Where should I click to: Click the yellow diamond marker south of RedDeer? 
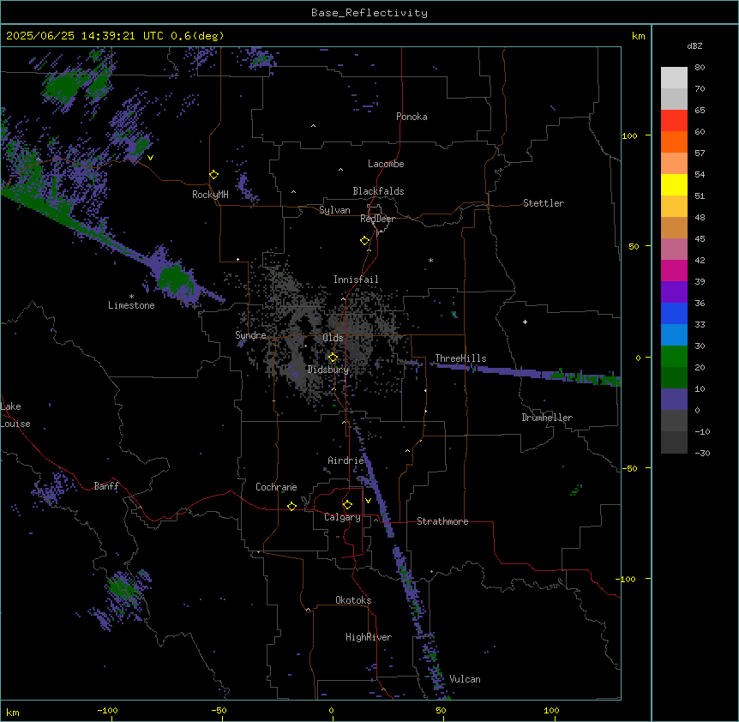(x=365, y=241)
